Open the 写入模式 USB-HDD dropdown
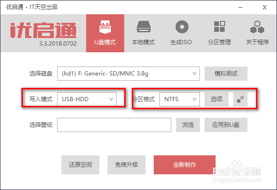 (87, 99)
